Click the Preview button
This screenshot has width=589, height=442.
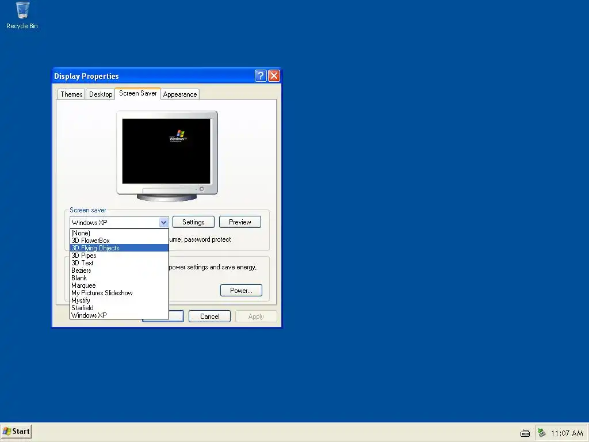(240, 222)
